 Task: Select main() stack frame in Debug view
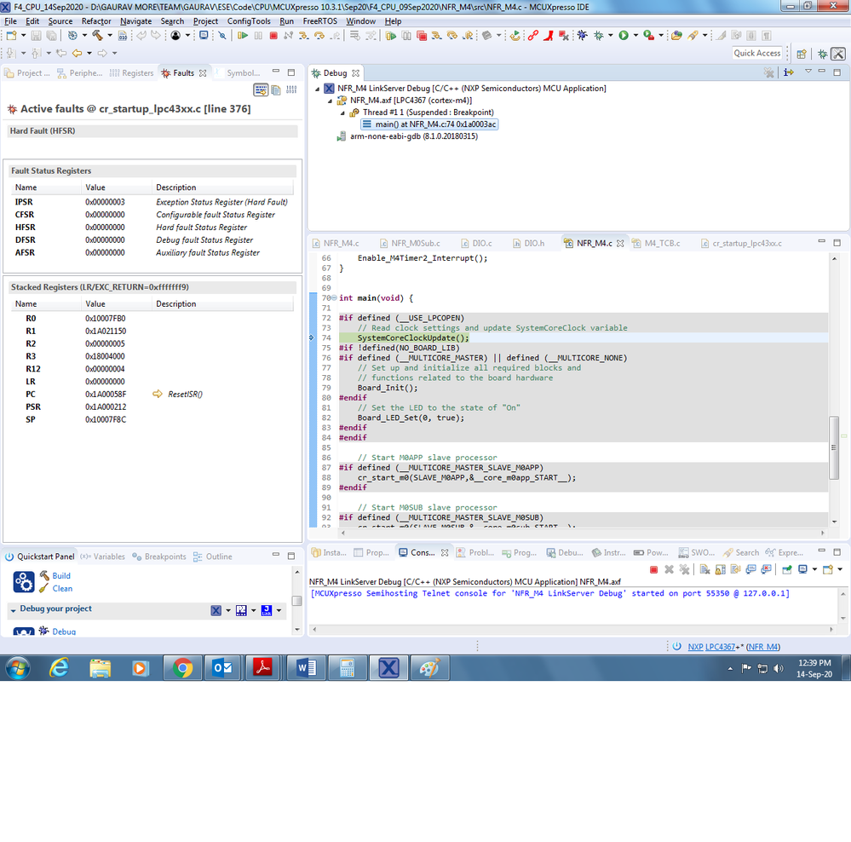(x=429, y=124)
